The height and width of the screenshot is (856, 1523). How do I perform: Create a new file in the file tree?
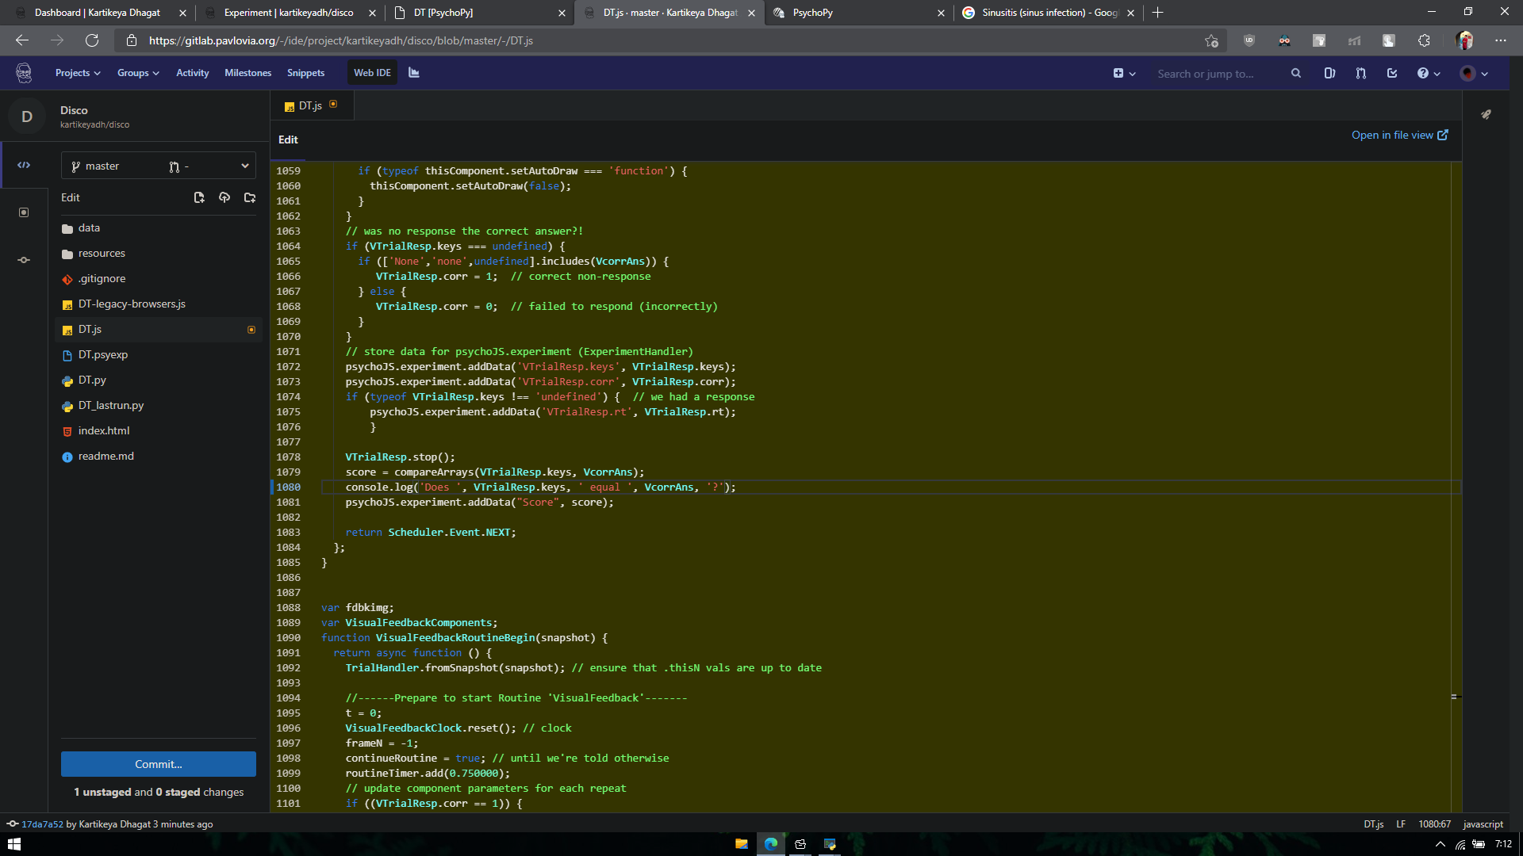[199, 197]
